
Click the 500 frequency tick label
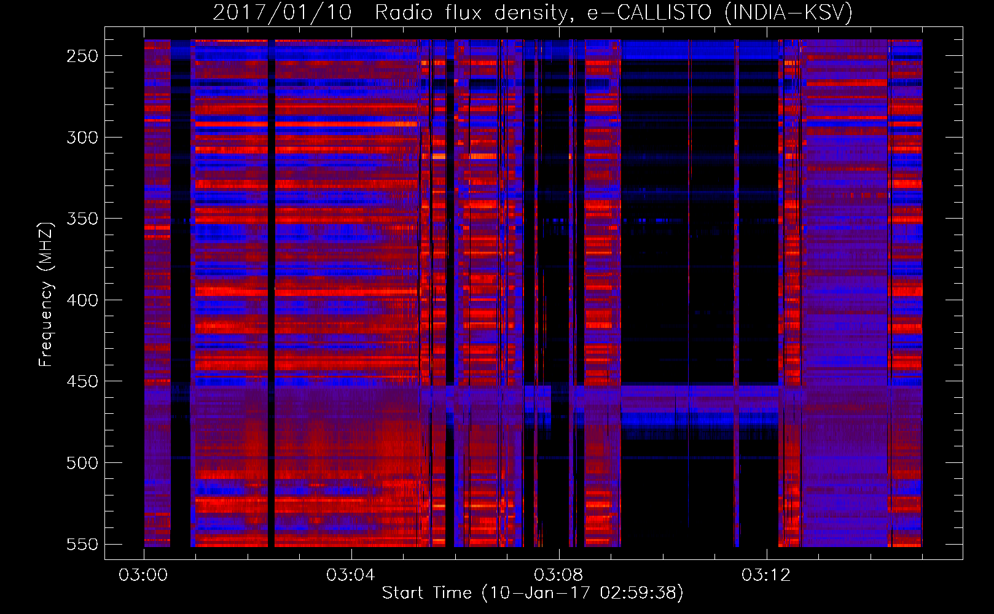(82, 463)
